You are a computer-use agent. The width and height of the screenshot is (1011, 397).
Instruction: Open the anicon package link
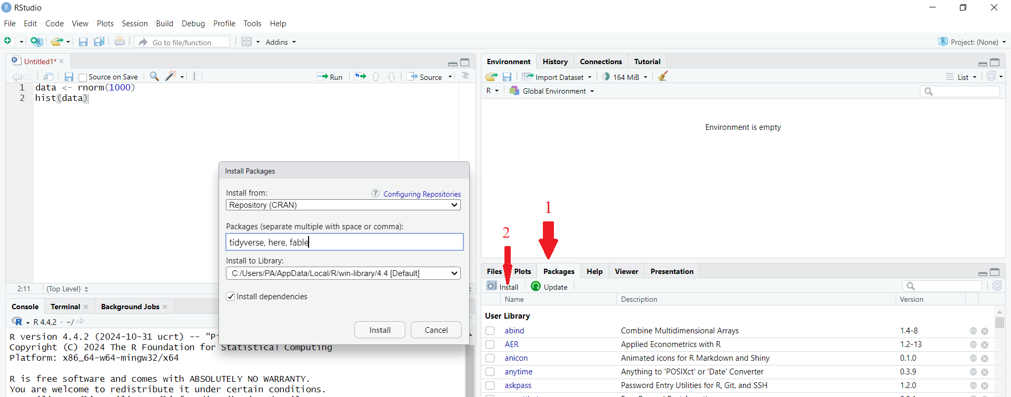point(516,358)
